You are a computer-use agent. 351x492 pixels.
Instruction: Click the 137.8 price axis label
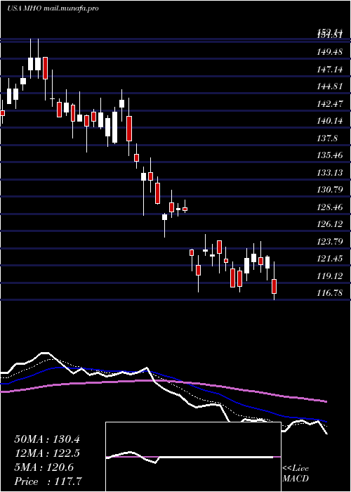[x=328, y=138]
